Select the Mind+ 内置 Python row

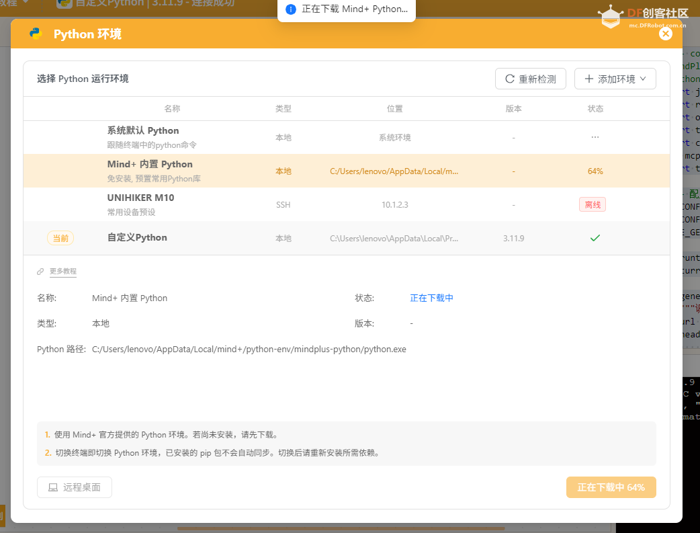[347, 171]
